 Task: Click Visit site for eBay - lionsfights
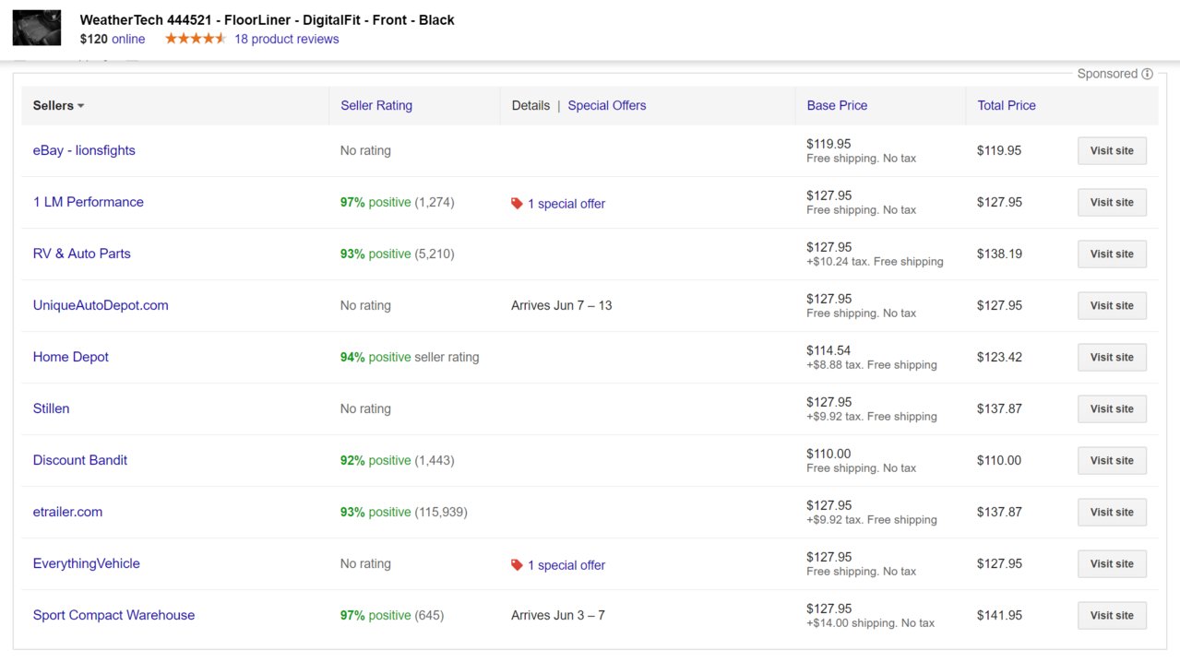[1112, 151]
